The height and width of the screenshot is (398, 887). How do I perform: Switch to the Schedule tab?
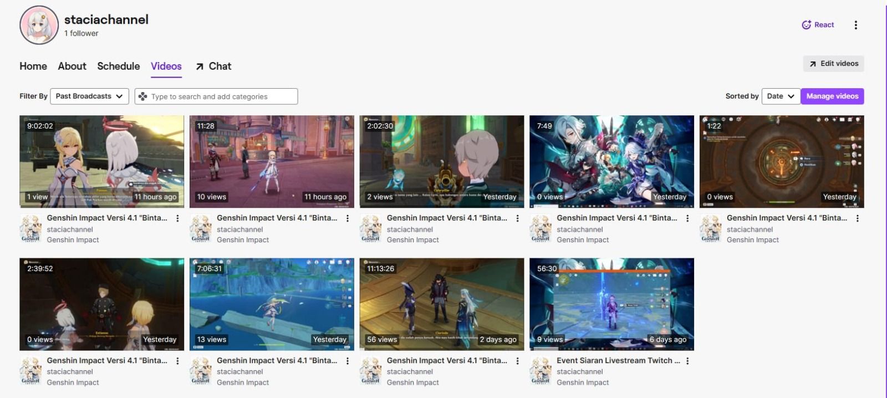tap(119, 66)
